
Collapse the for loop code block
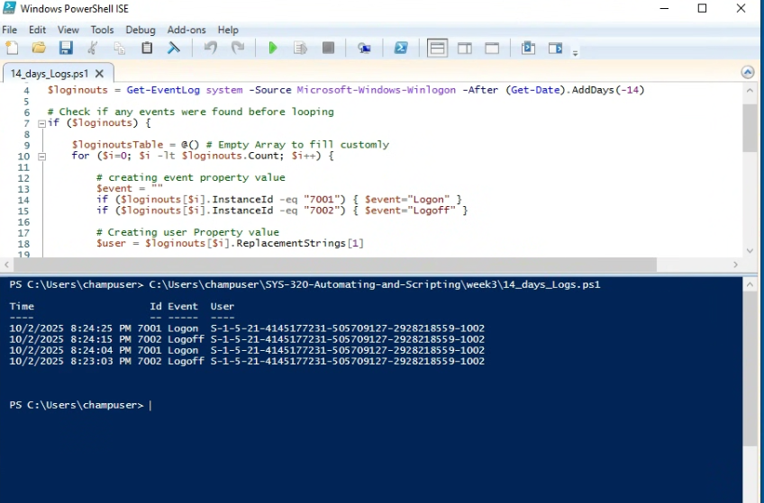(41, 157)
